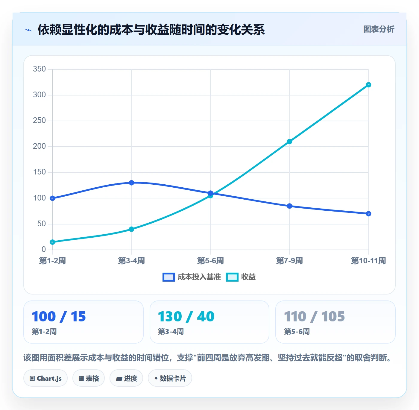Click the 第7-9周 x-axis label
Screen dimensions: 419x410
click(289, 261)
